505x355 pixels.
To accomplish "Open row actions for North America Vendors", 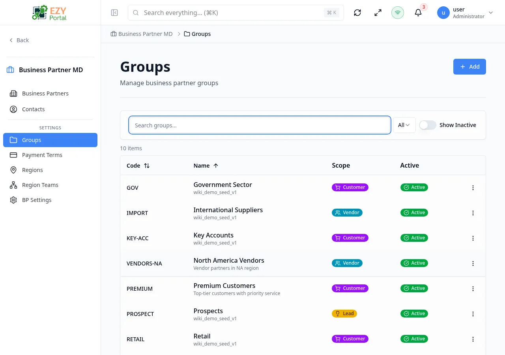I will pos(473,263).
